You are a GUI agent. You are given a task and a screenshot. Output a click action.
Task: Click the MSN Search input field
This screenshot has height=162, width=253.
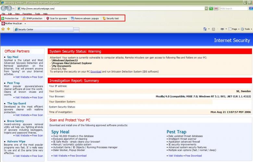point(234,8)
